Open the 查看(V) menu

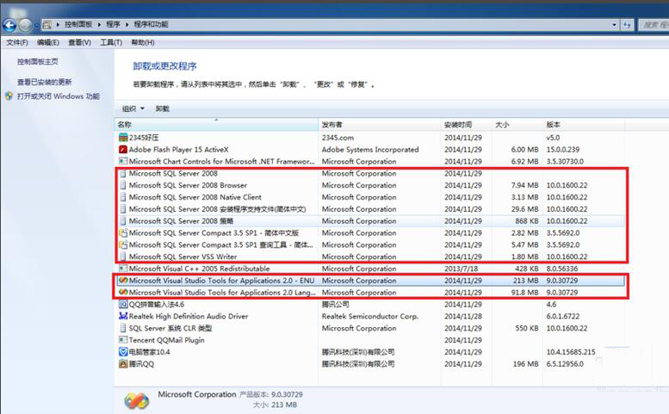(79, 42)
